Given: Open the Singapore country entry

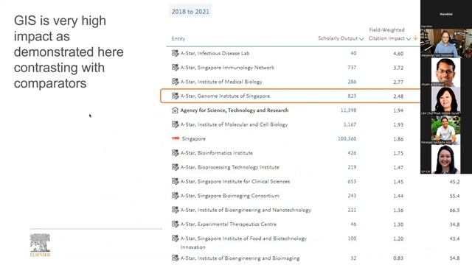Looking at the screenshot, I should pyautogui.click(x=194, y=139).
